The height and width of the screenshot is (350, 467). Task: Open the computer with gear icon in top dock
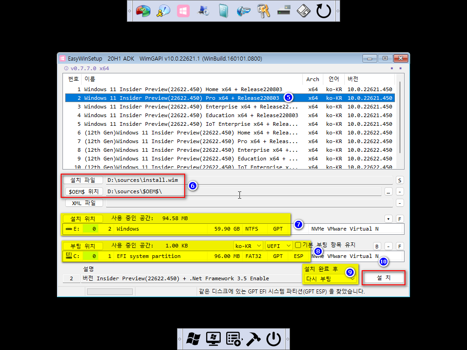[x=203, y=11]
